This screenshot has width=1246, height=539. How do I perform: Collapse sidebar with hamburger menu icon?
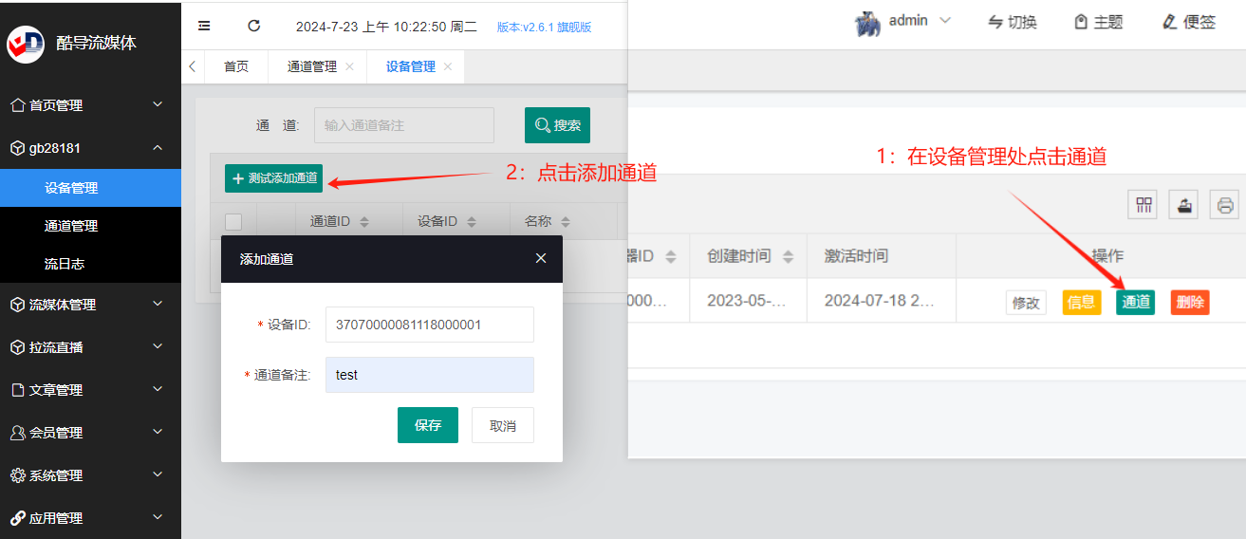click(204, 27)
